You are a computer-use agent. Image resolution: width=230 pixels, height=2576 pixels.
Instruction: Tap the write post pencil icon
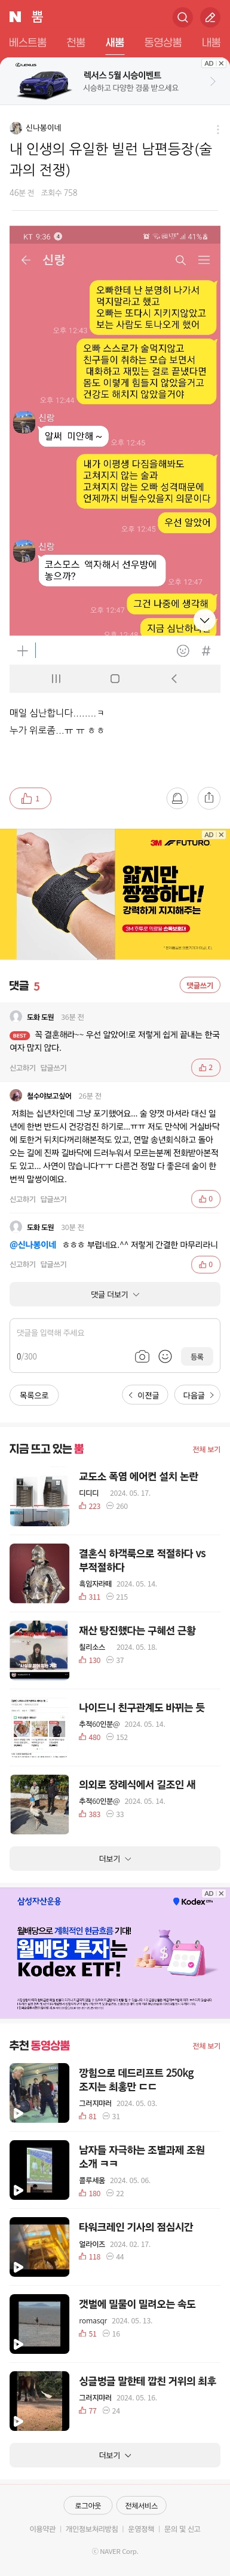[x=210, y=17]
